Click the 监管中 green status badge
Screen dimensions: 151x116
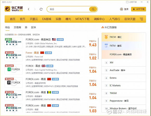pos(9,39)
